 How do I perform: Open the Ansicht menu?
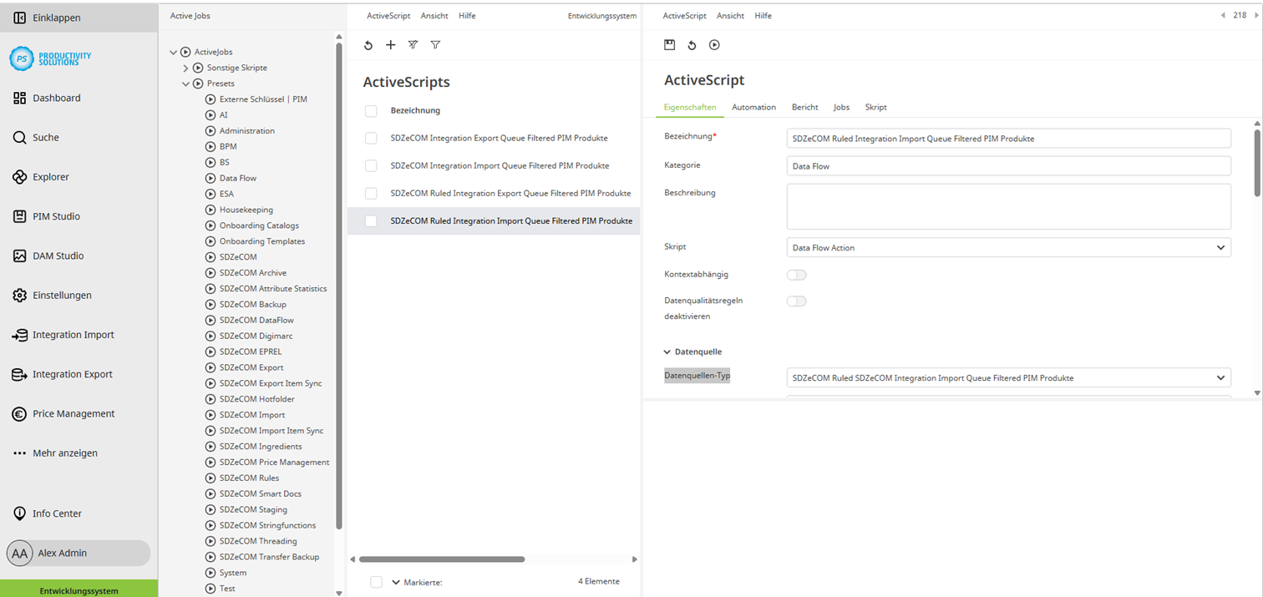click(730, 15)
